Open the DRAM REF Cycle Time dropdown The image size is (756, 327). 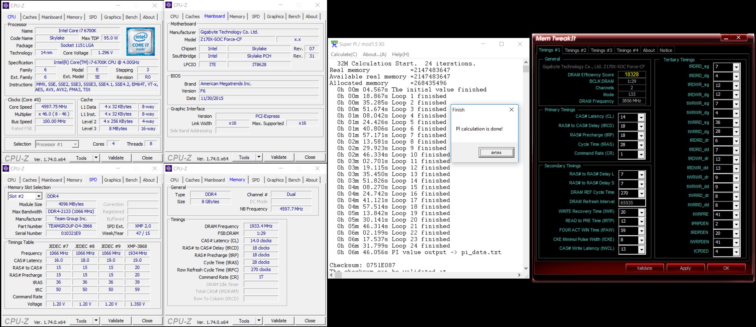click(641, 193)
